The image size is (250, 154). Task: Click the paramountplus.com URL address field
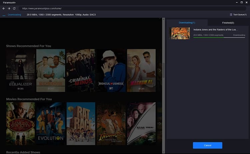132,8
